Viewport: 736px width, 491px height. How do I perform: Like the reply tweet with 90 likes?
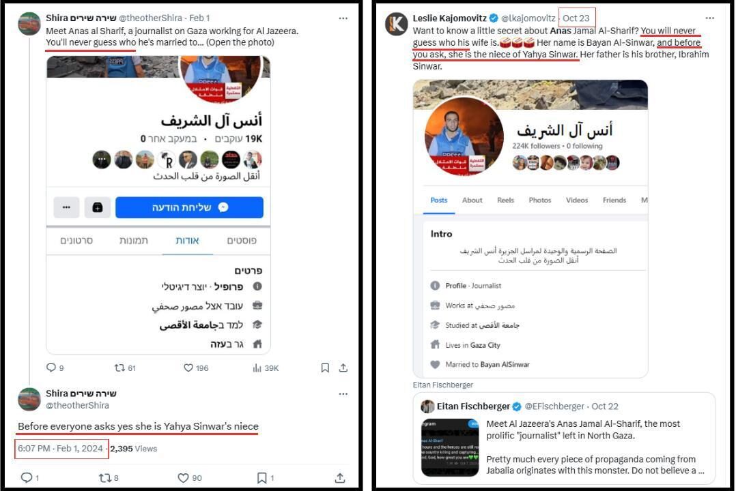[x=183, y=478]
